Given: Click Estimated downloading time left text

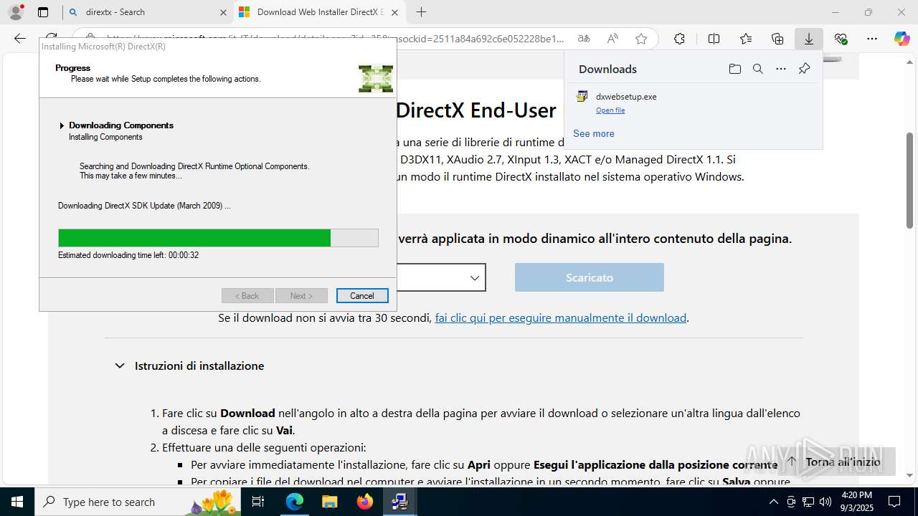Looking at the screenshot, I should tap(128, 255).
